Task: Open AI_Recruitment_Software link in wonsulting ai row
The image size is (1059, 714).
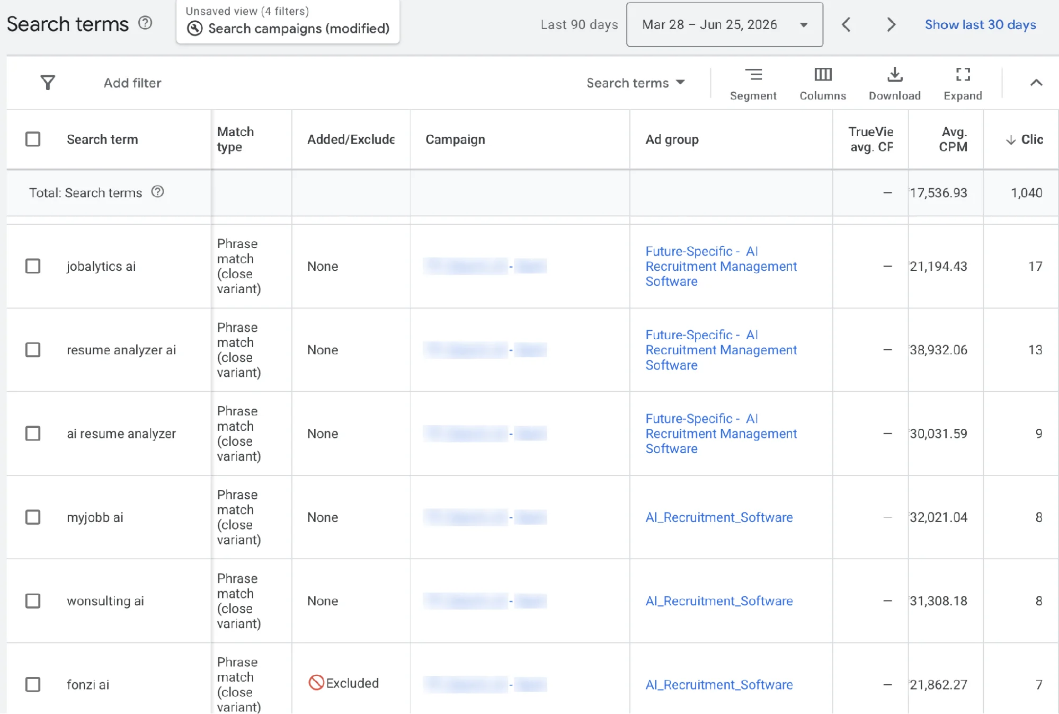Action: 719,601
